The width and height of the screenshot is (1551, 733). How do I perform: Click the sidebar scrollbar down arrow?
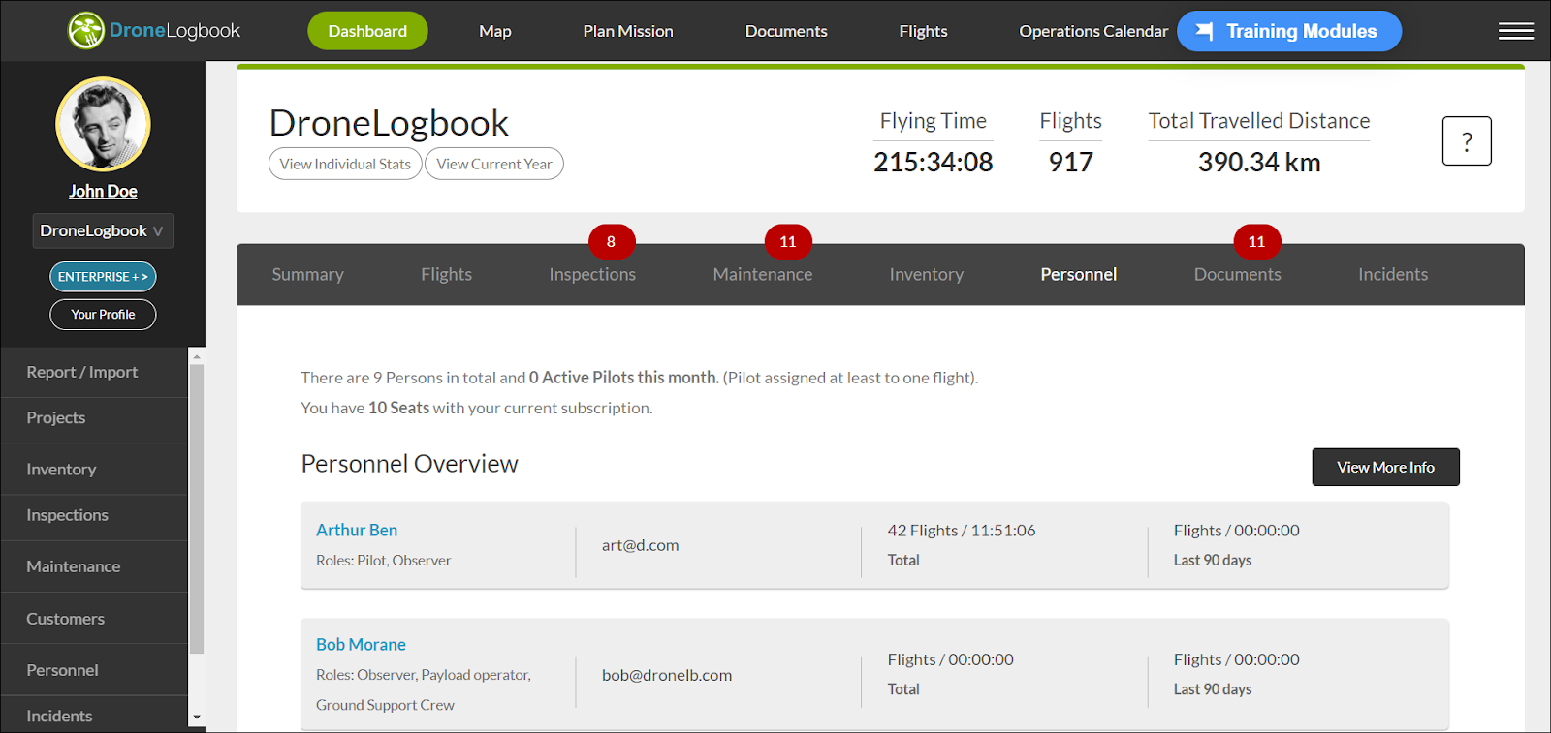[x=197, y=718]
